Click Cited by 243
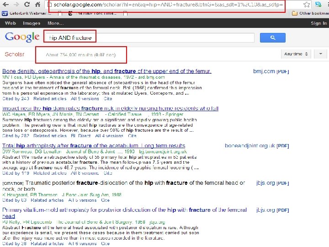Image resolution: width=329 pixels, height=247 pixels. point(16,99)
